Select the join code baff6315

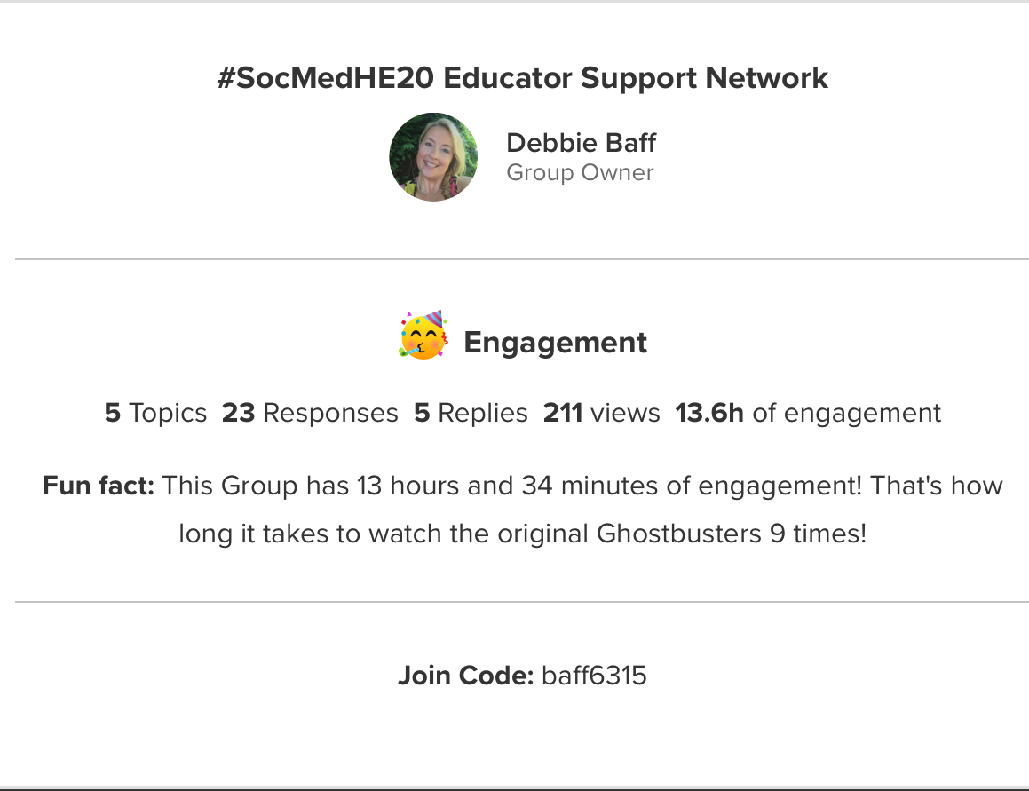pyautogui.click(x=594, y=676)
